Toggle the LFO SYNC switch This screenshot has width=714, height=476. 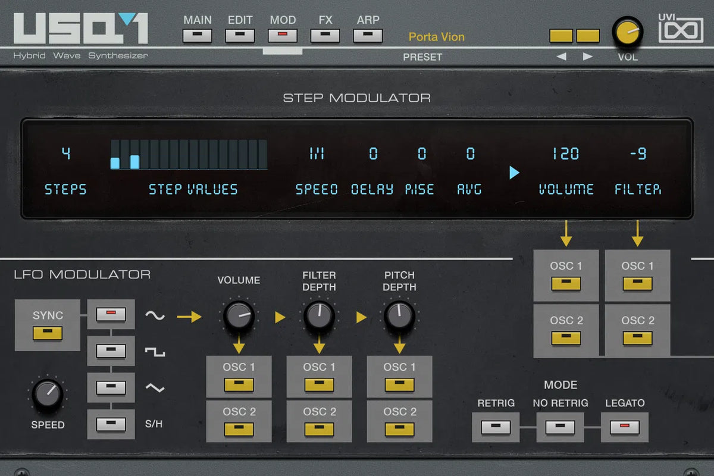[x=48, y=333]
